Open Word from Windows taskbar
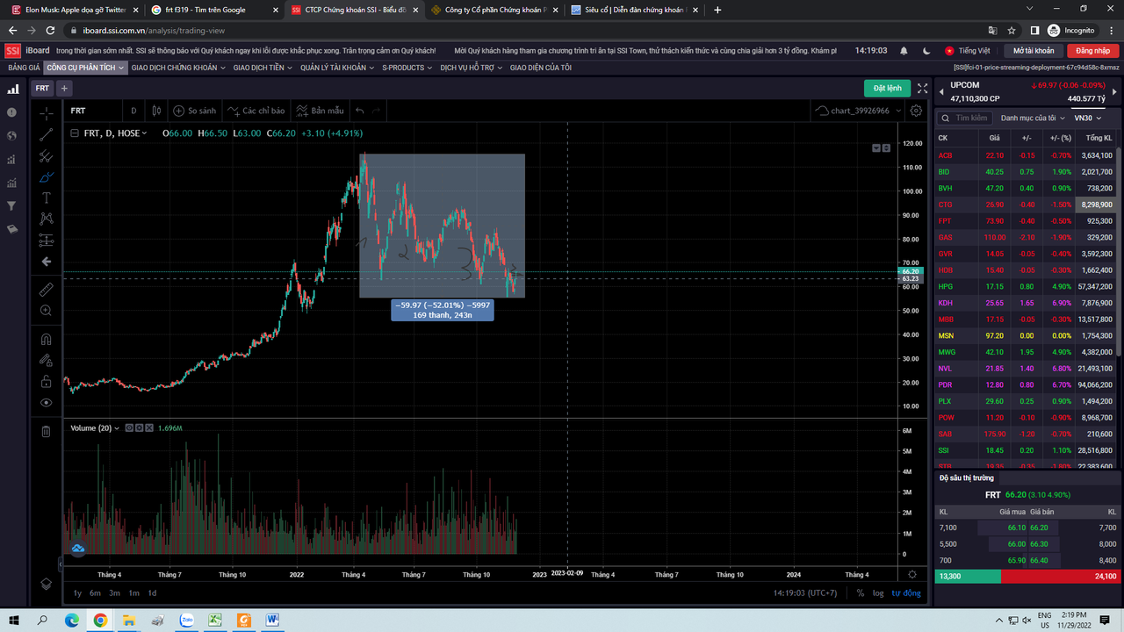Screen dimensions: 1124x632 pyautogui.click(x=272, y=620)
